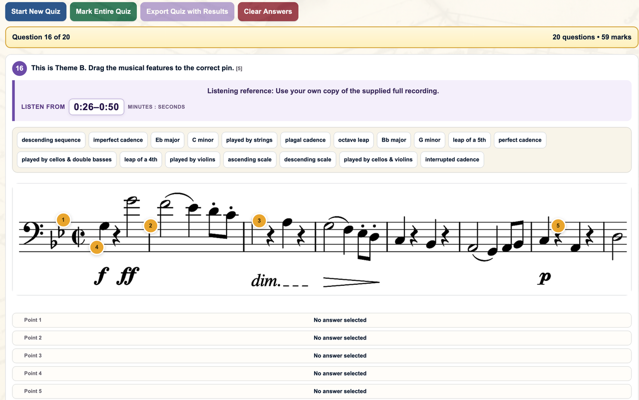The image size is (639, 400).
Task: Select the 'Bb major' chip
Action: 394,140
